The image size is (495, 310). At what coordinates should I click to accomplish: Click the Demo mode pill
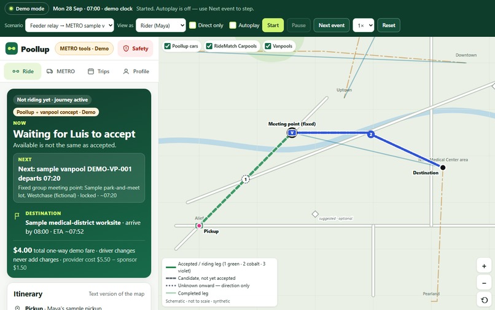27,9
